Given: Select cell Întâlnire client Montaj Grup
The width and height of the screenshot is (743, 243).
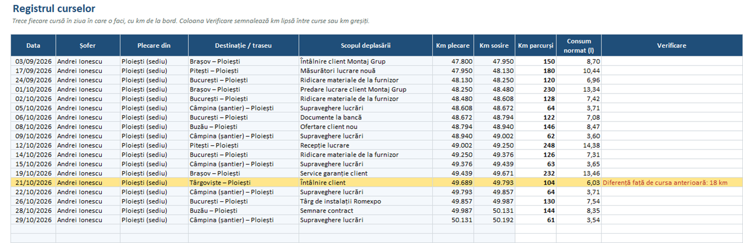Looking at the screenshot, I should click(x=365, y=62).
